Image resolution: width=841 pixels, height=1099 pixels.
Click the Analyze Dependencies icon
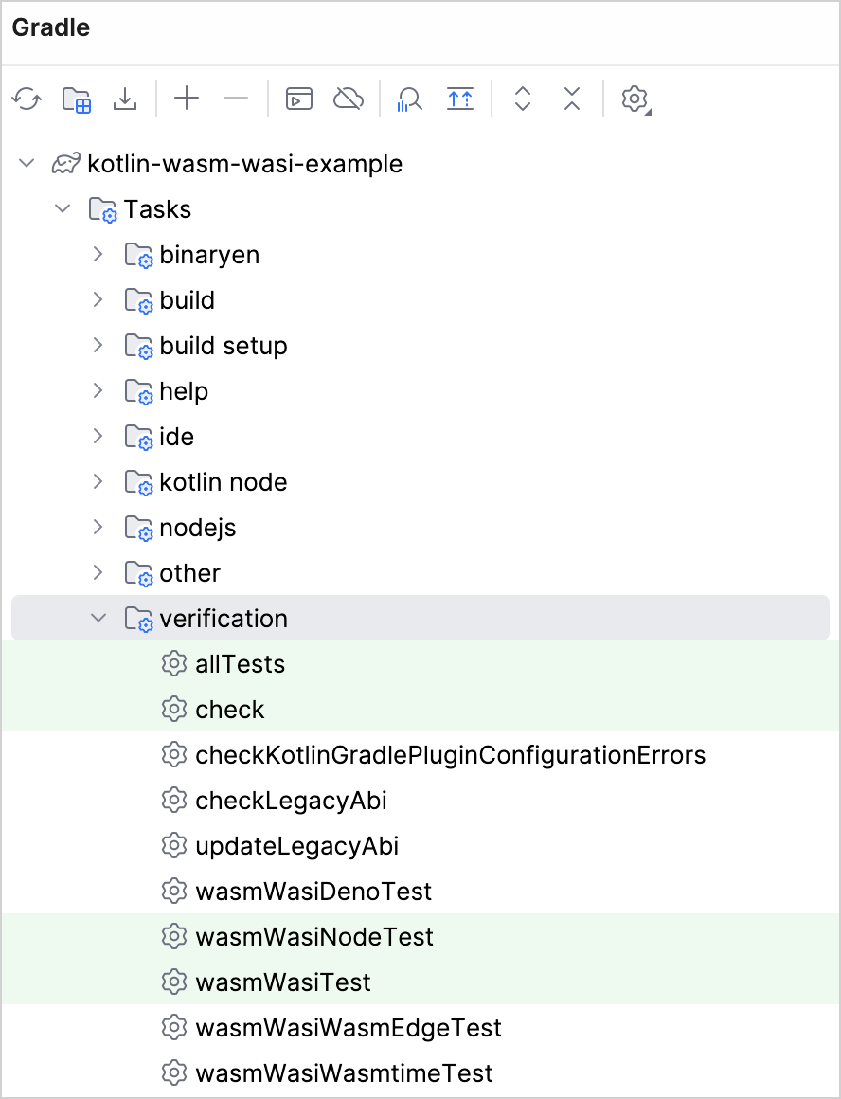[410, 99]
